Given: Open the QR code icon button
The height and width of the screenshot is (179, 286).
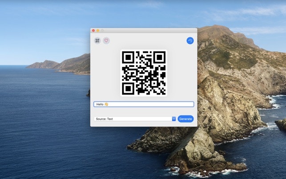Looking at the screenshot, I should (x=97, y=41).
